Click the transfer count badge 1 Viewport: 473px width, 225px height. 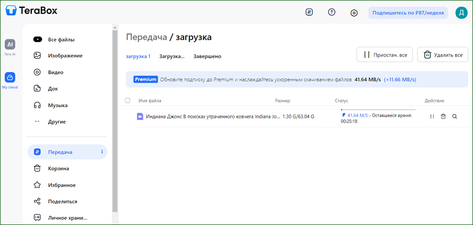pos(102,152)
